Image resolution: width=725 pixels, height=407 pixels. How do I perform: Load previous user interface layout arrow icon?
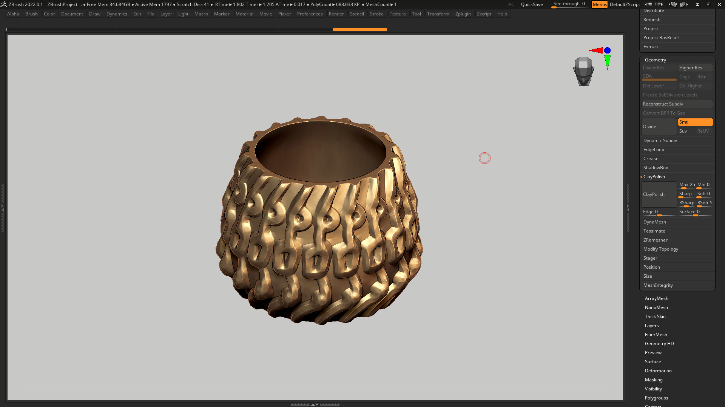click(648, 4)
